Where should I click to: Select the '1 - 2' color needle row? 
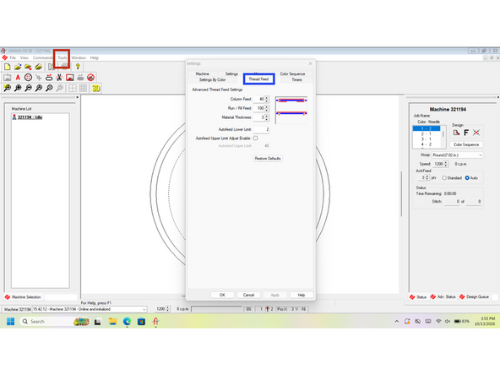(427, 128)
